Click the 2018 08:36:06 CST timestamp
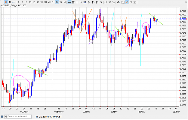The height and width of the screenshot is (120, 188). pyautogui.click(x=52, y=117)
